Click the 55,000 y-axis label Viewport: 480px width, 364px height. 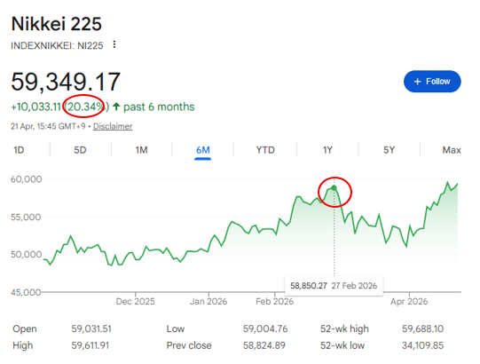(26, 218)
